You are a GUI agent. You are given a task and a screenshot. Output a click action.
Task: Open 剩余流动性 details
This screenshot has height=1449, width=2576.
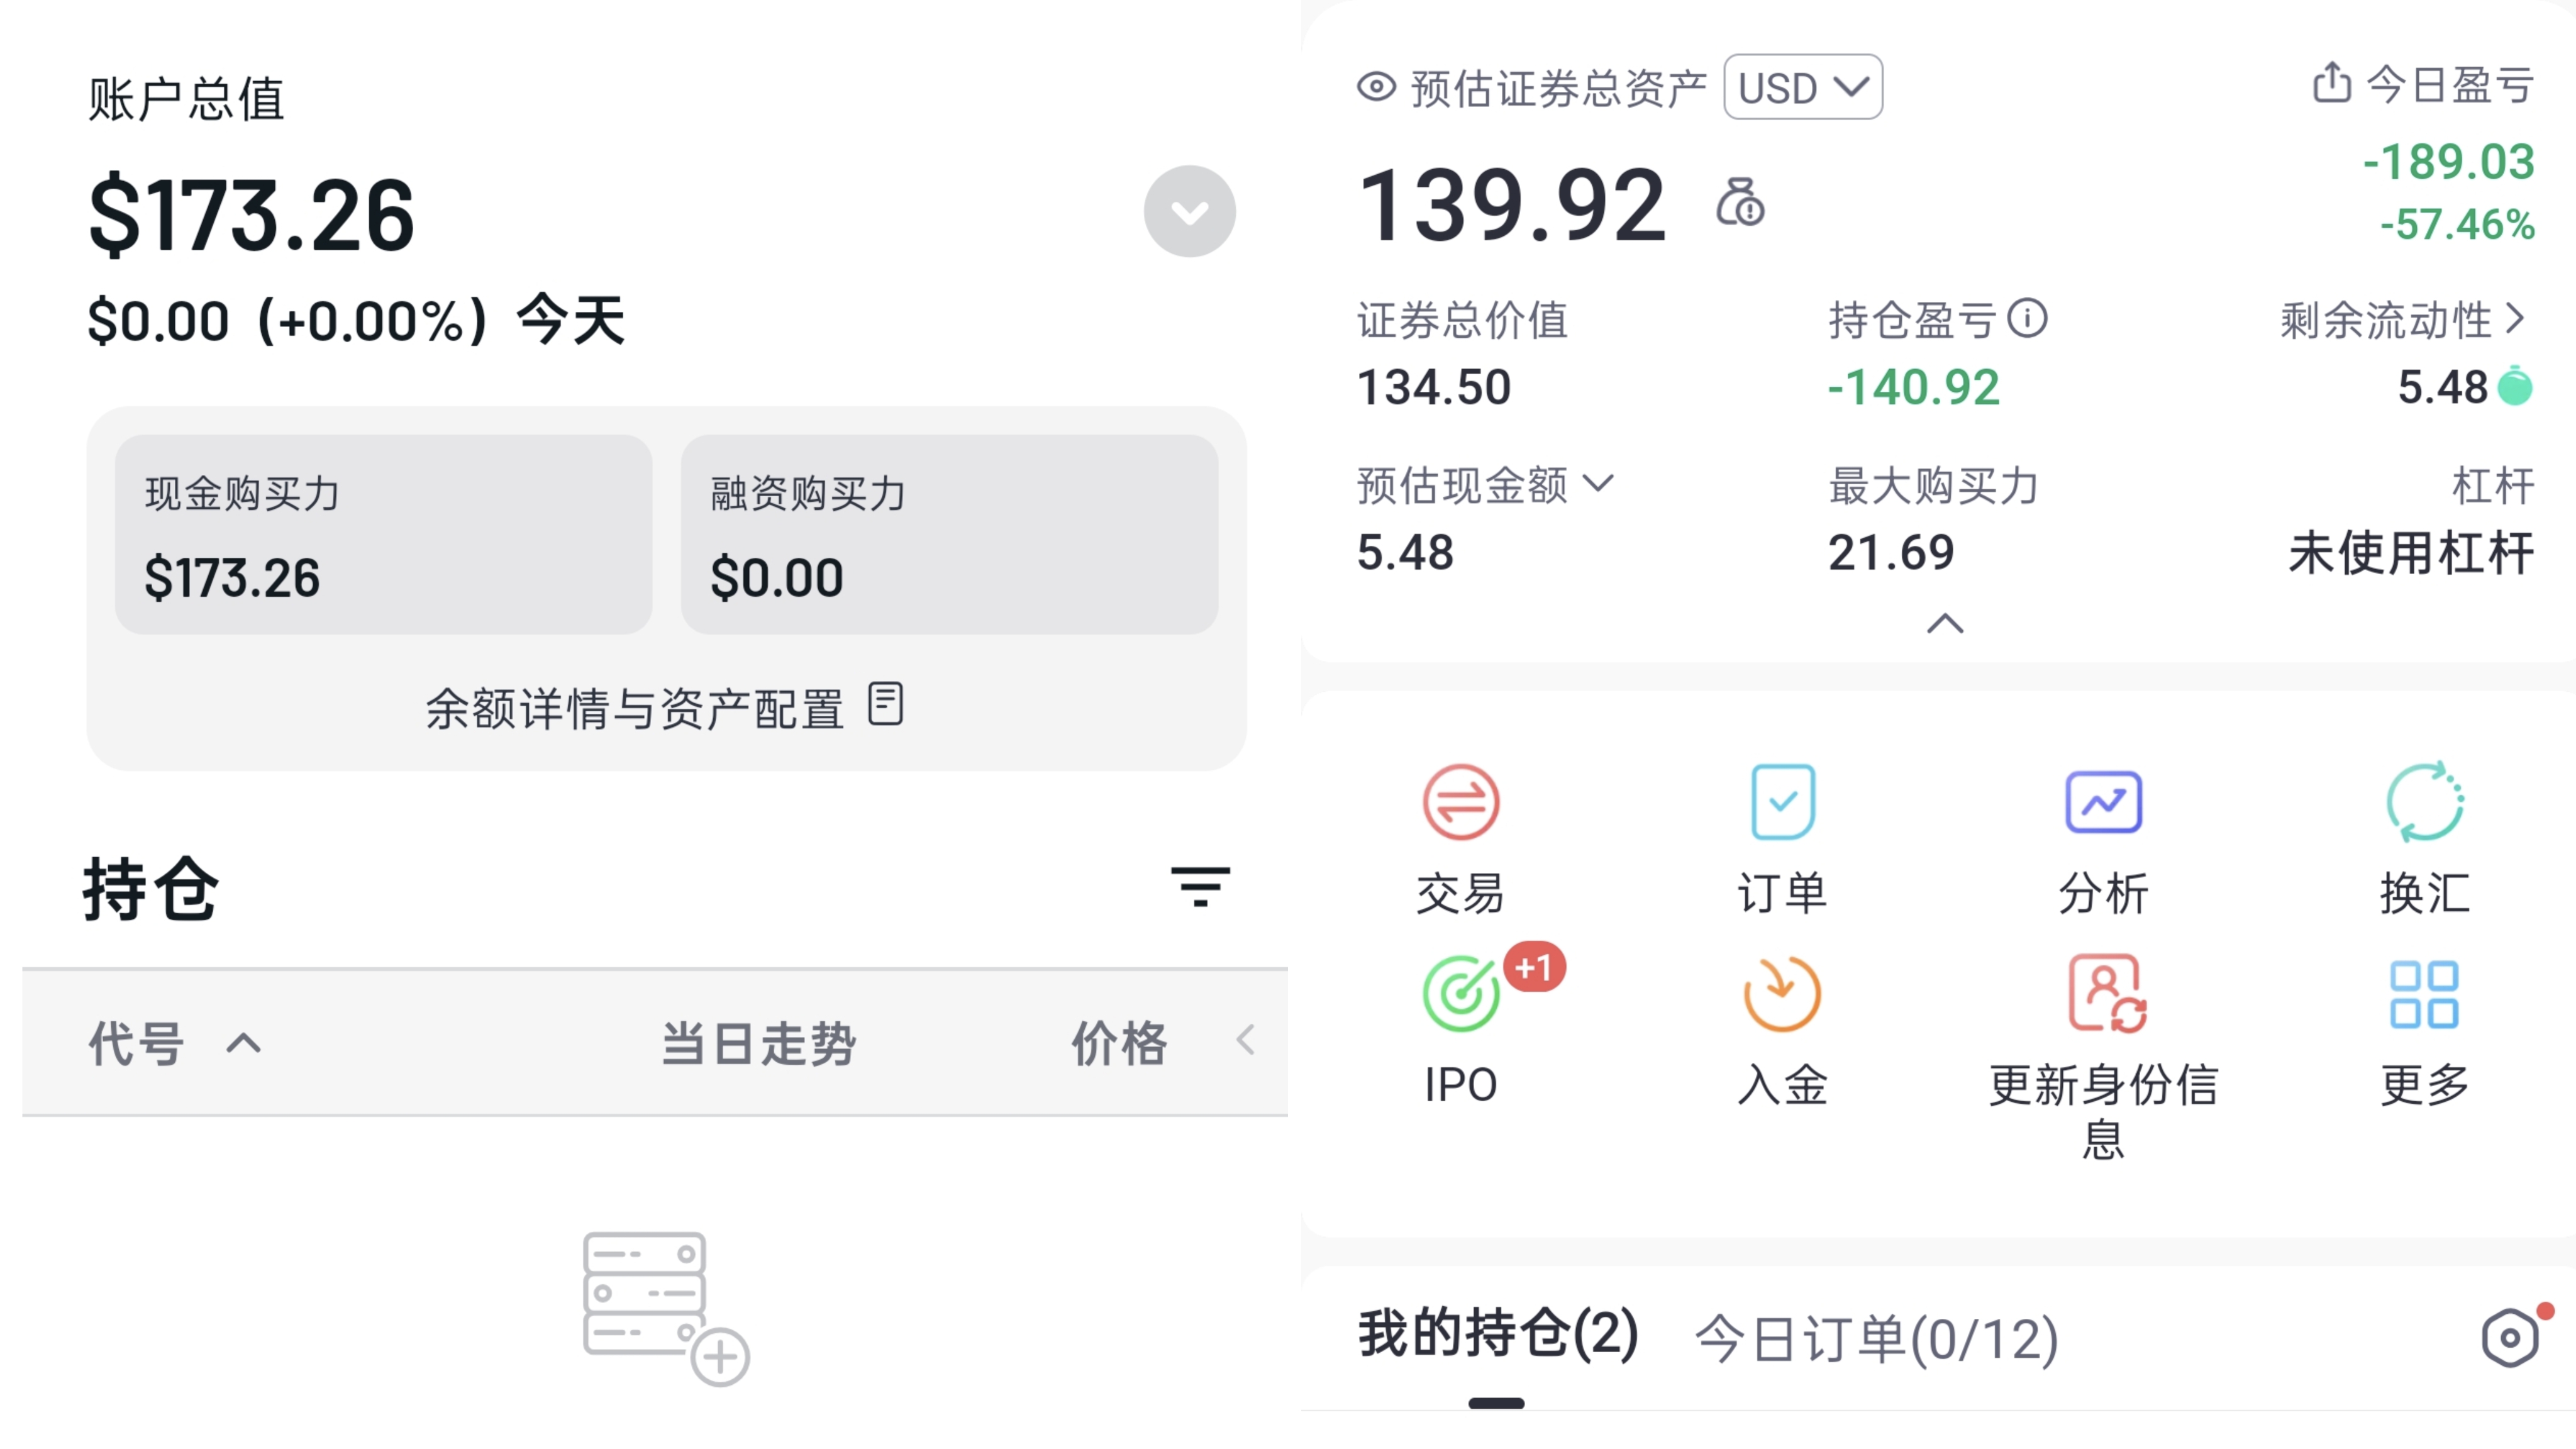pyautogui.click(x=2402, y=320)
